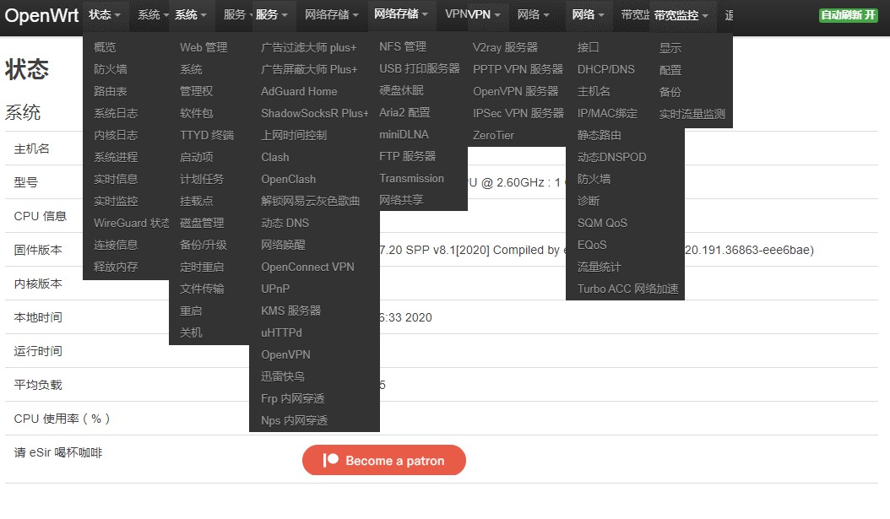Choose AdGuard Home from the services menu
Image resolution: width=890 pixels, height=519 pixels.
click(299, 91)
